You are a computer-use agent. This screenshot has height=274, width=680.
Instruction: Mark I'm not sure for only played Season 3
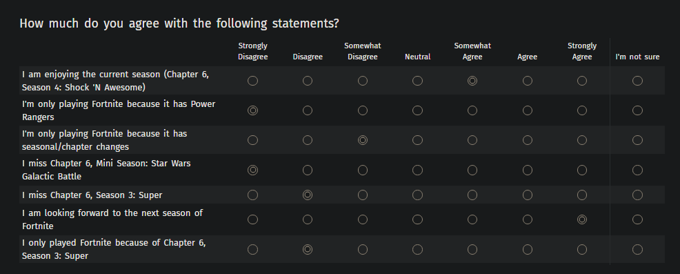pos(637,249)
